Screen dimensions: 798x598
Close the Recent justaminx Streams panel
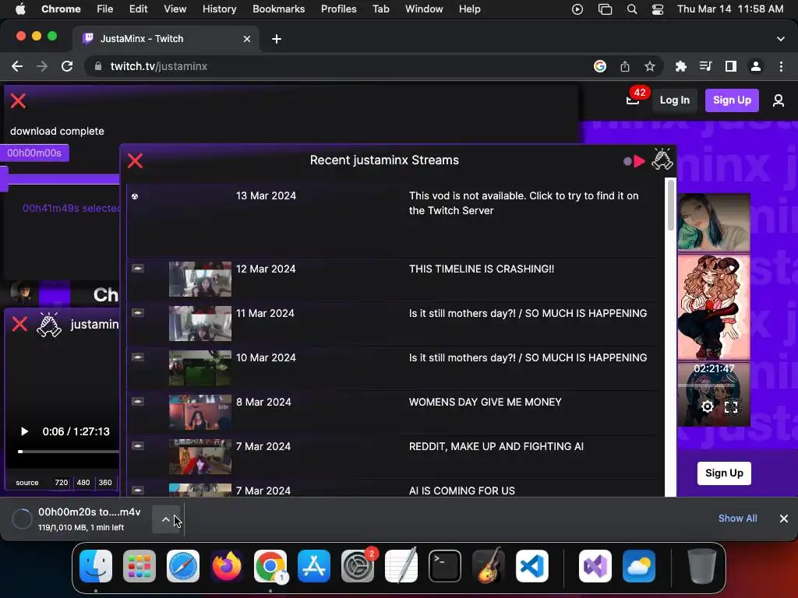coord(135,160)
